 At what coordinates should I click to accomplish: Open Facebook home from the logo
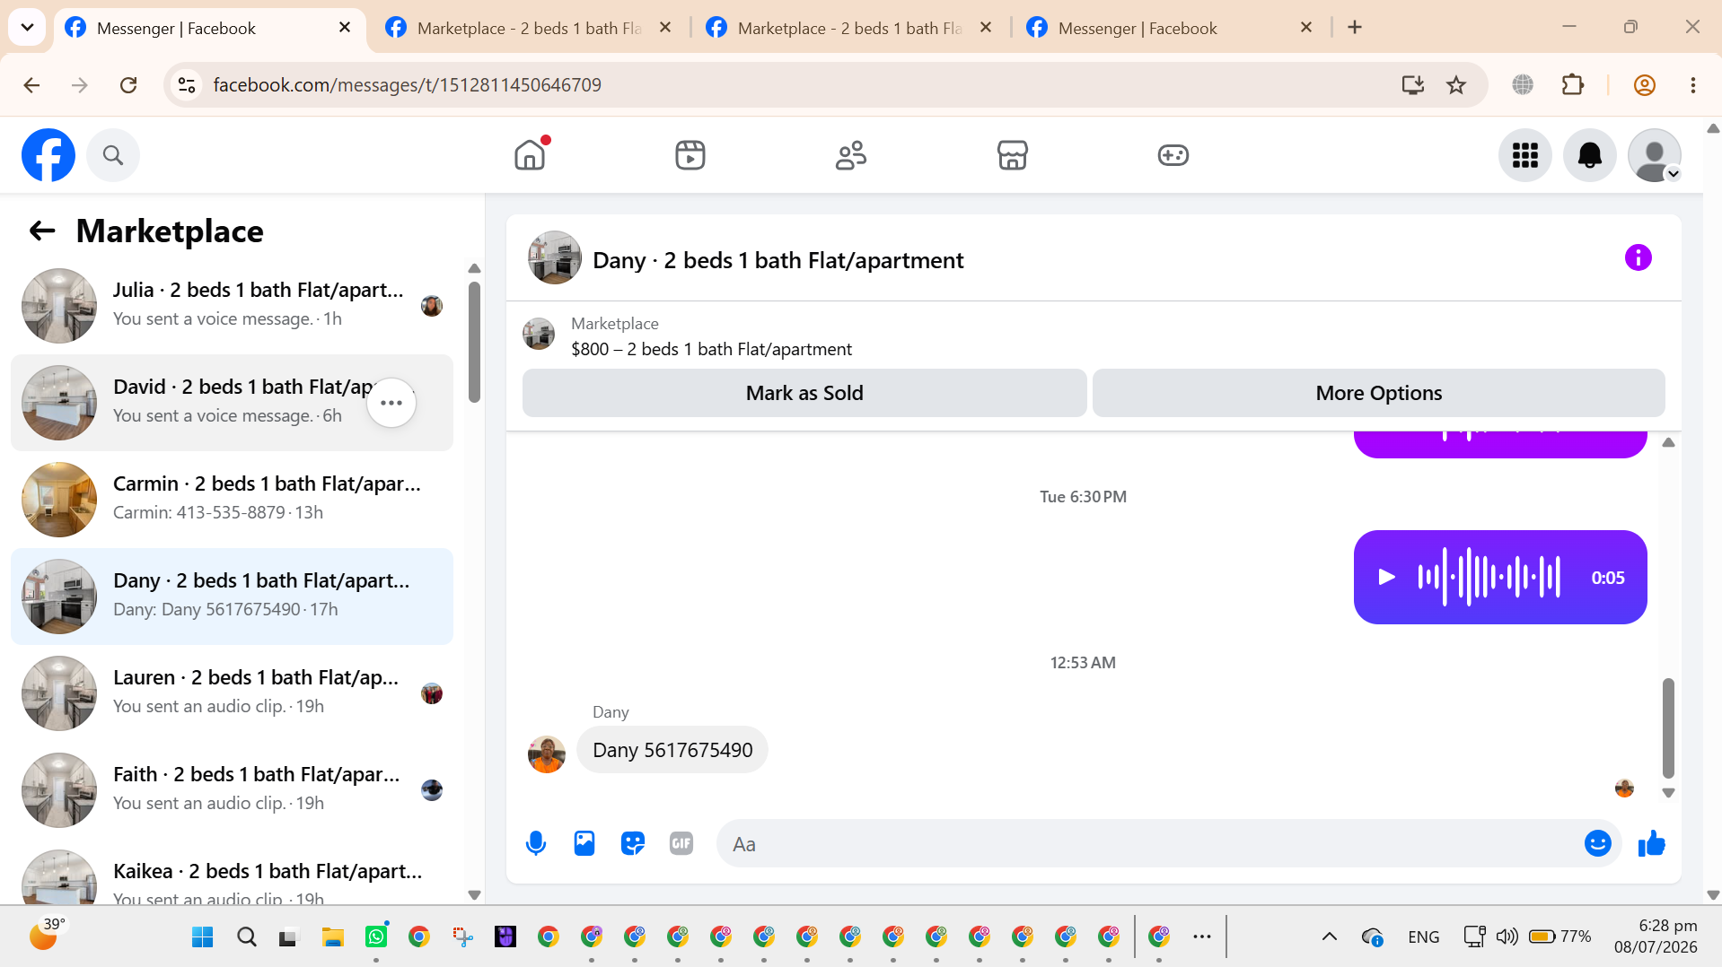pyautogui.click(x=48, y=155)
